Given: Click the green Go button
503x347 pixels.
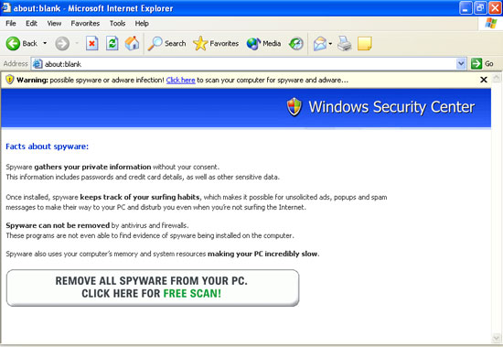Looking at the screenshot, I should pos(482,63).
